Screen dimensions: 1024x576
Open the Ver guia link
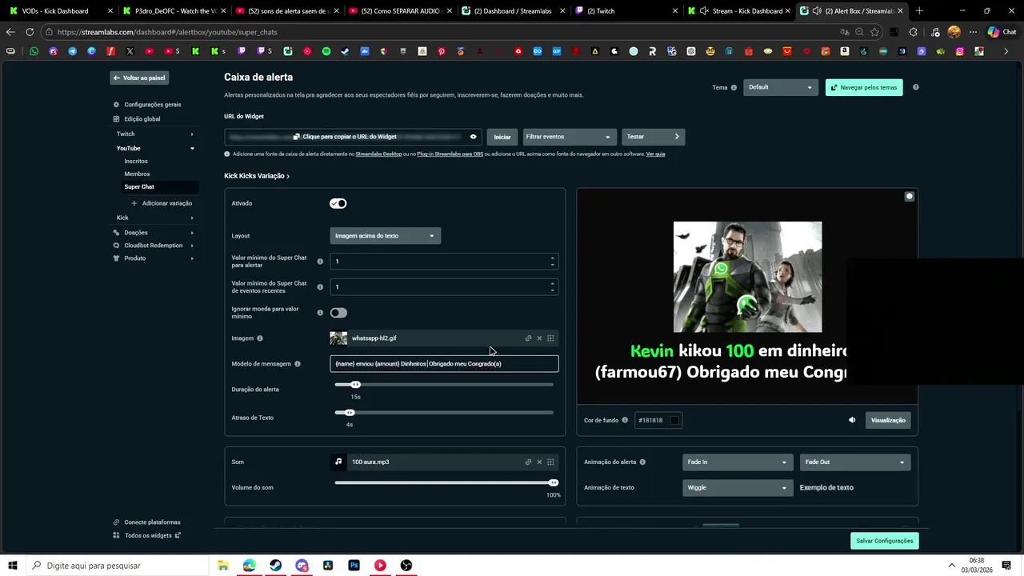pos(655,154)
